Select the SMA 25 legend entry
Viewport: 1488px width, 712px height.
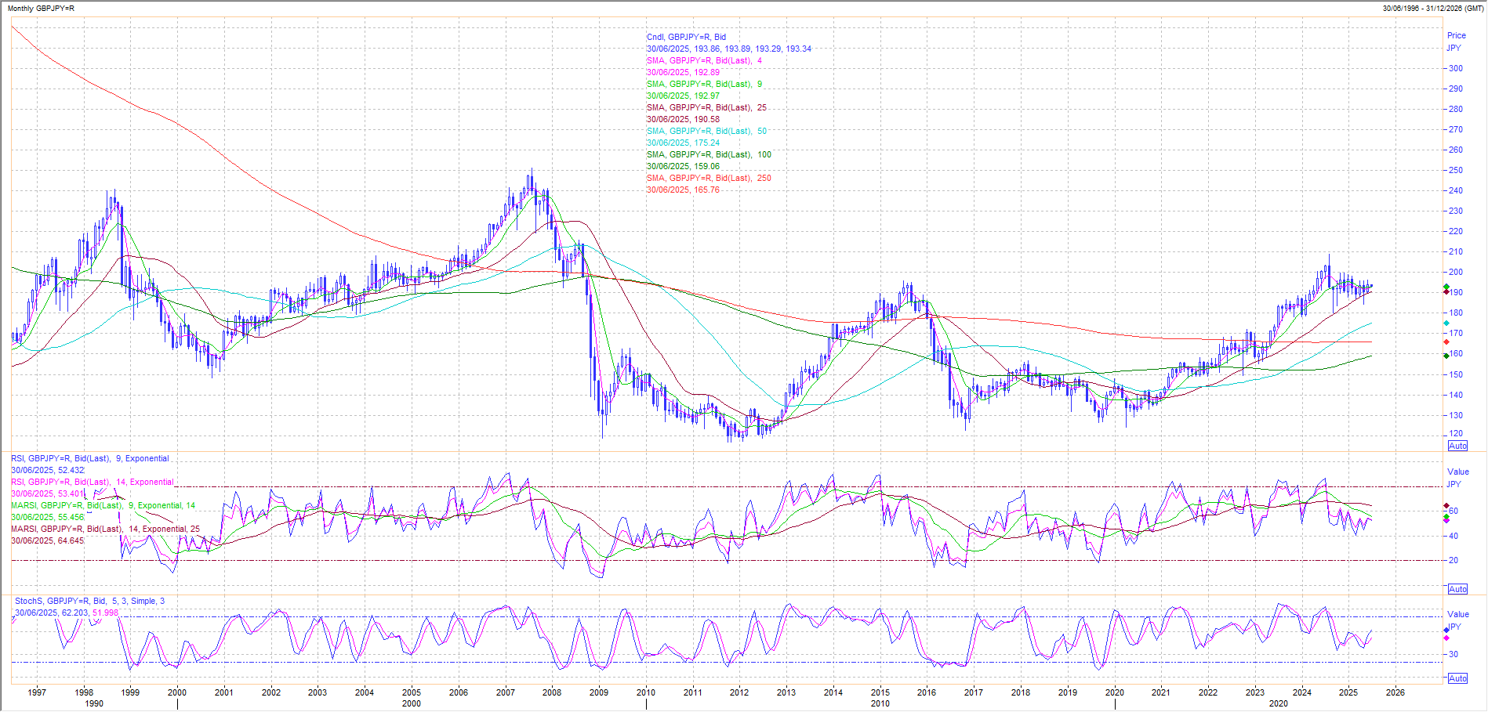706,107
